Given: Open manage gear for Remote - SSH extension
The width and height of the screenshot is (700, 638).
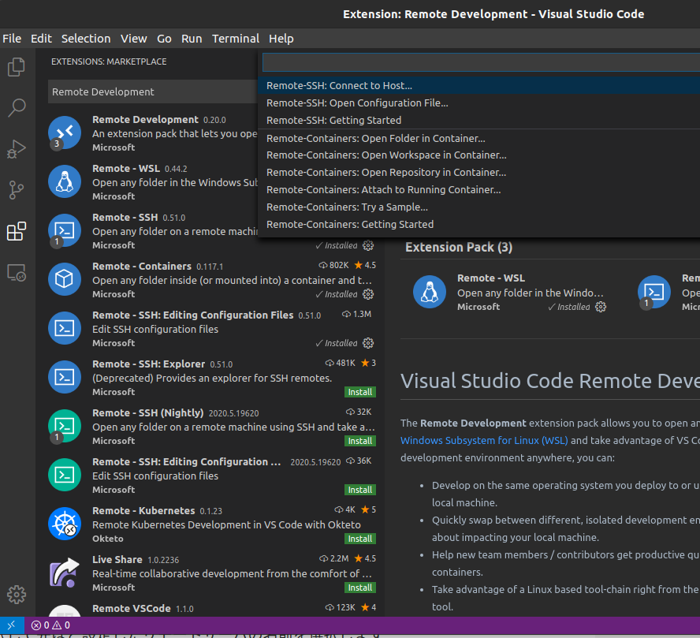Looking at the screenshot, I should [368, 245].
